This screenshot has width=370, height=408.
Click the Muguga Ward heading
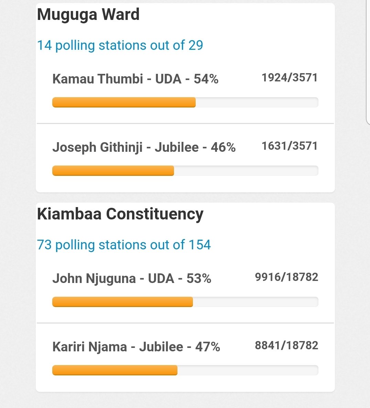coord(88,14)
